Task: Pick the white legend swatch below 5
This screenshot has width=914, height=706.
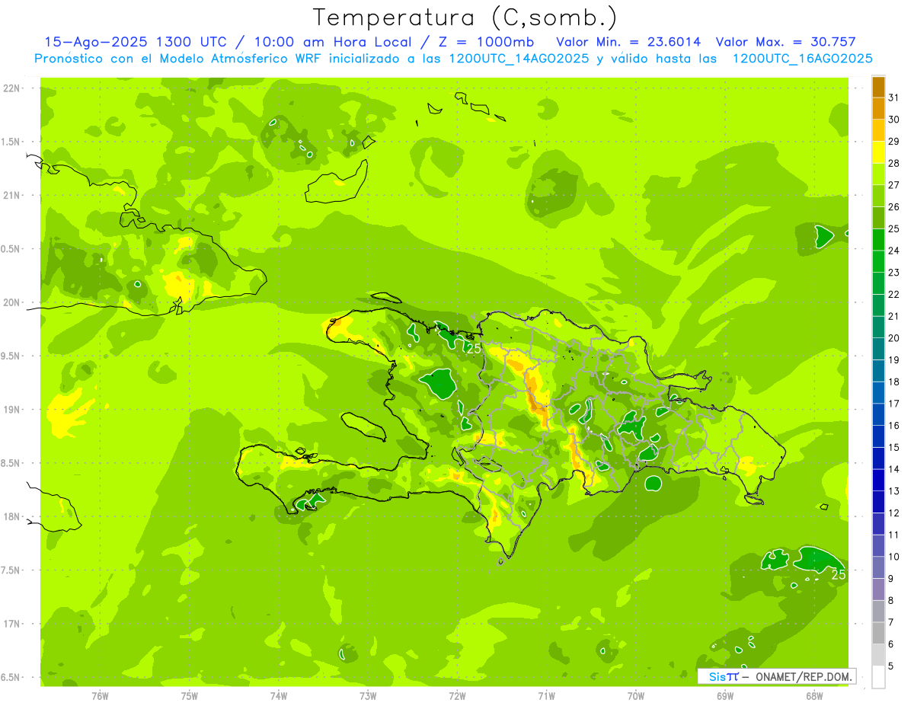Action: click(878, 677)
